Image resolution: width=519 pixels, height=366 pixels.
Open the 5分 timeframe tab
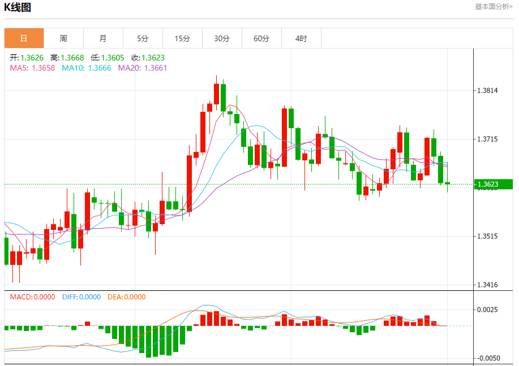click(143, 38)
